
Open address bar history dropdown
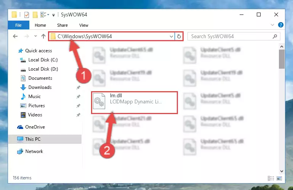[171, 37]
